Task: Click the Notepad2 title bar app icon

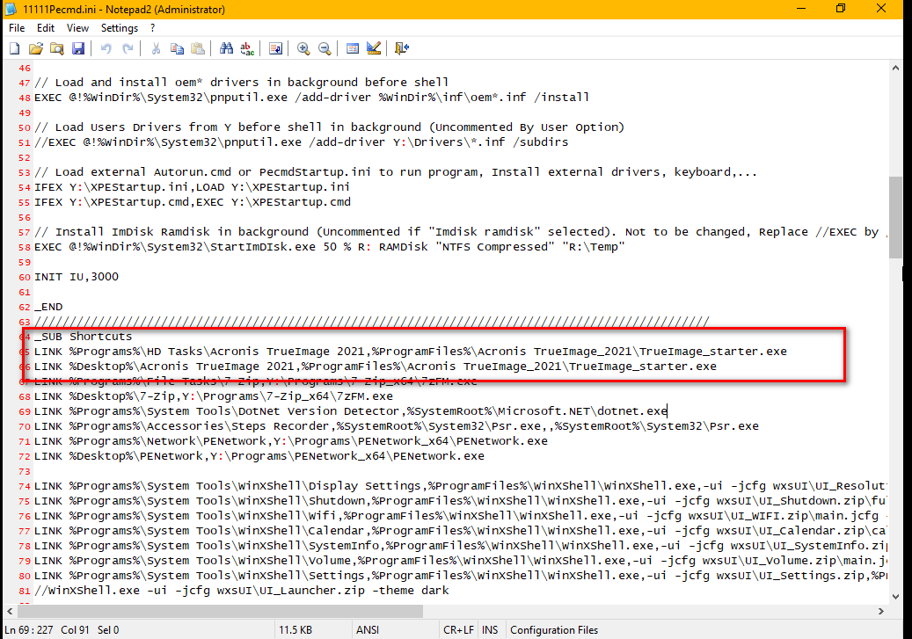Action: tap(11, 10)
